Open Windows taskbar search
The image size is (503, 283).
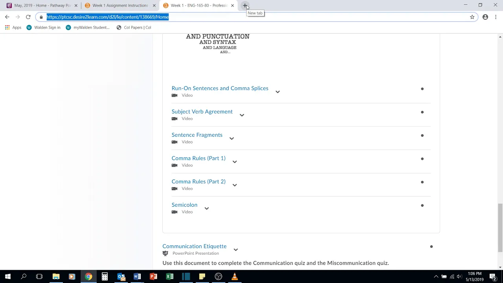click(x=24, y=277)
